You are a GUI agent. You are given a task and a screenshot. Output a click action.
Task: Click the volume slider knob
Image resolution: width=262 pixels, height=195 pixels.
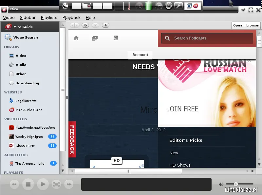pos(235,184)
